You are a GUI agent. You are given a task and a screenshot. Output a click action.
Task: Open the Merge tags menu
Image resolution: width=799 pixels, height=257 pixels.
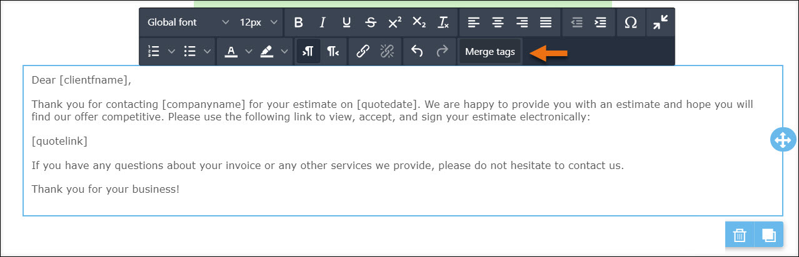[x=490, y=52]
